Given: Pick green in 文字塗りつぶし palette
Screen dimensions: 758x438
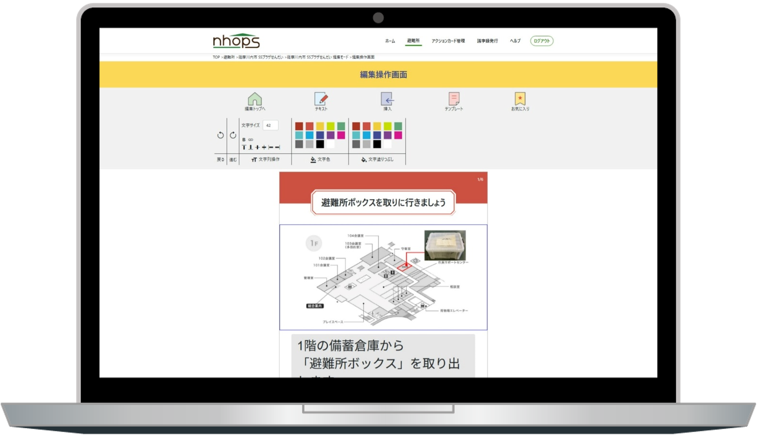Looking at the screenshot, I should (398, 126).
